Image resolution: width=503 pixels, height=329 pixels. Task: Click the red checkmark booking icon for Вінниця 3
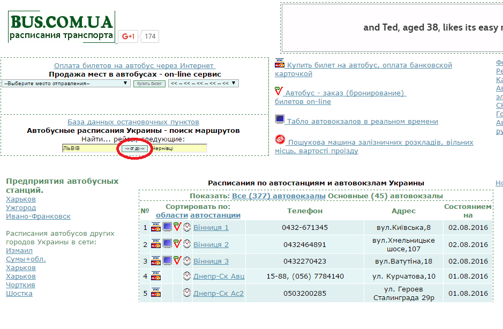tap(177, 260)
